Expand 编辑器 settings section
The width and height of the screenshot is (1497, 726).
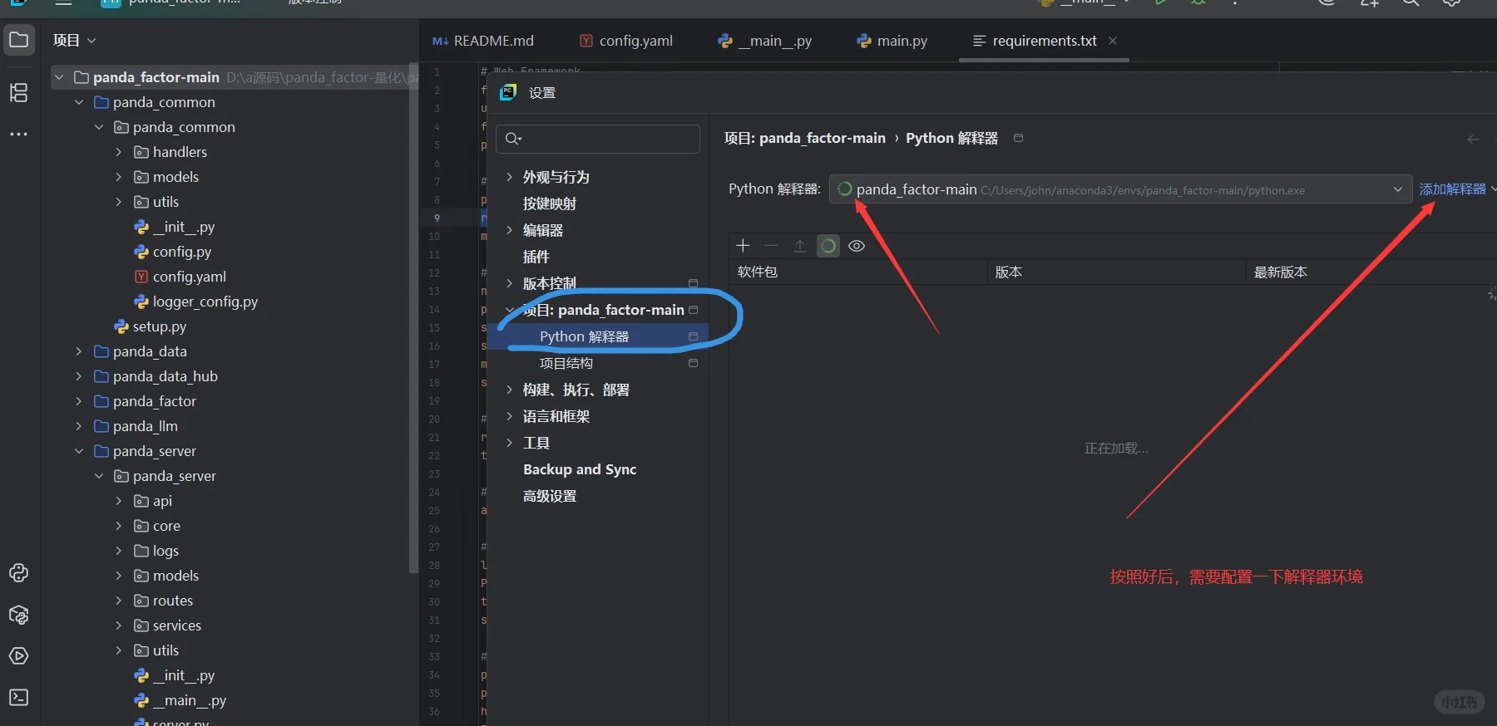coord(509,230)
